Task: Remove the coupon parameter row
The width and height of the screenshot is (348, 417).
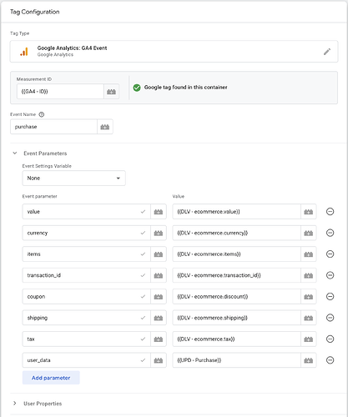Action: point(330,297)
